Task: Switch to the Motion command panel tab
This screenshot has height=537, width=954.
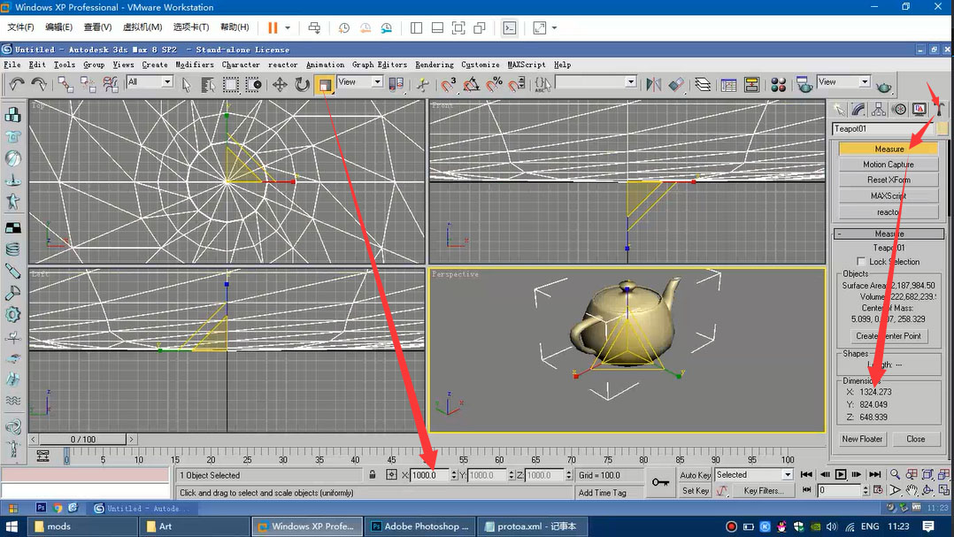Action: tap(898, 110)
